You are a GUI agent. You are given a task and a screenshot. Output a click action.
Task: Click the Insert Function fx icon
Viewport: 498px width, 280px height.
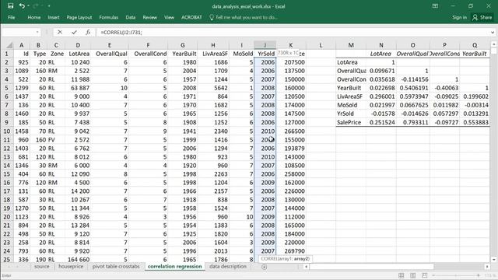click(88, 32)
